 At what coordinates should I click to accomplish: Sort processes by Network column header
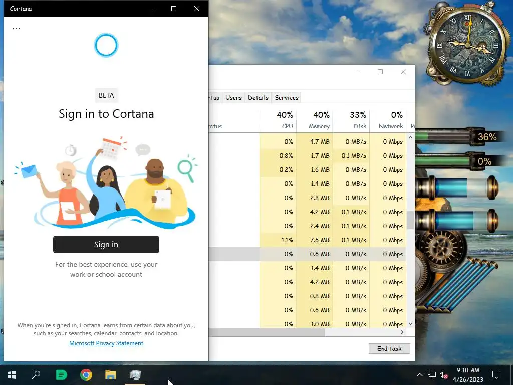[388, 120]
